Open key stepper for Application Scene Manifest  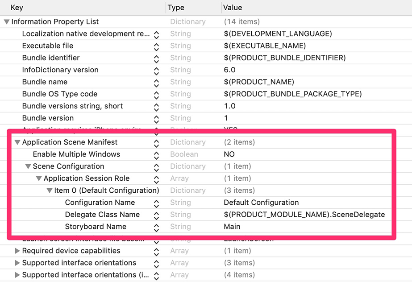156,143
